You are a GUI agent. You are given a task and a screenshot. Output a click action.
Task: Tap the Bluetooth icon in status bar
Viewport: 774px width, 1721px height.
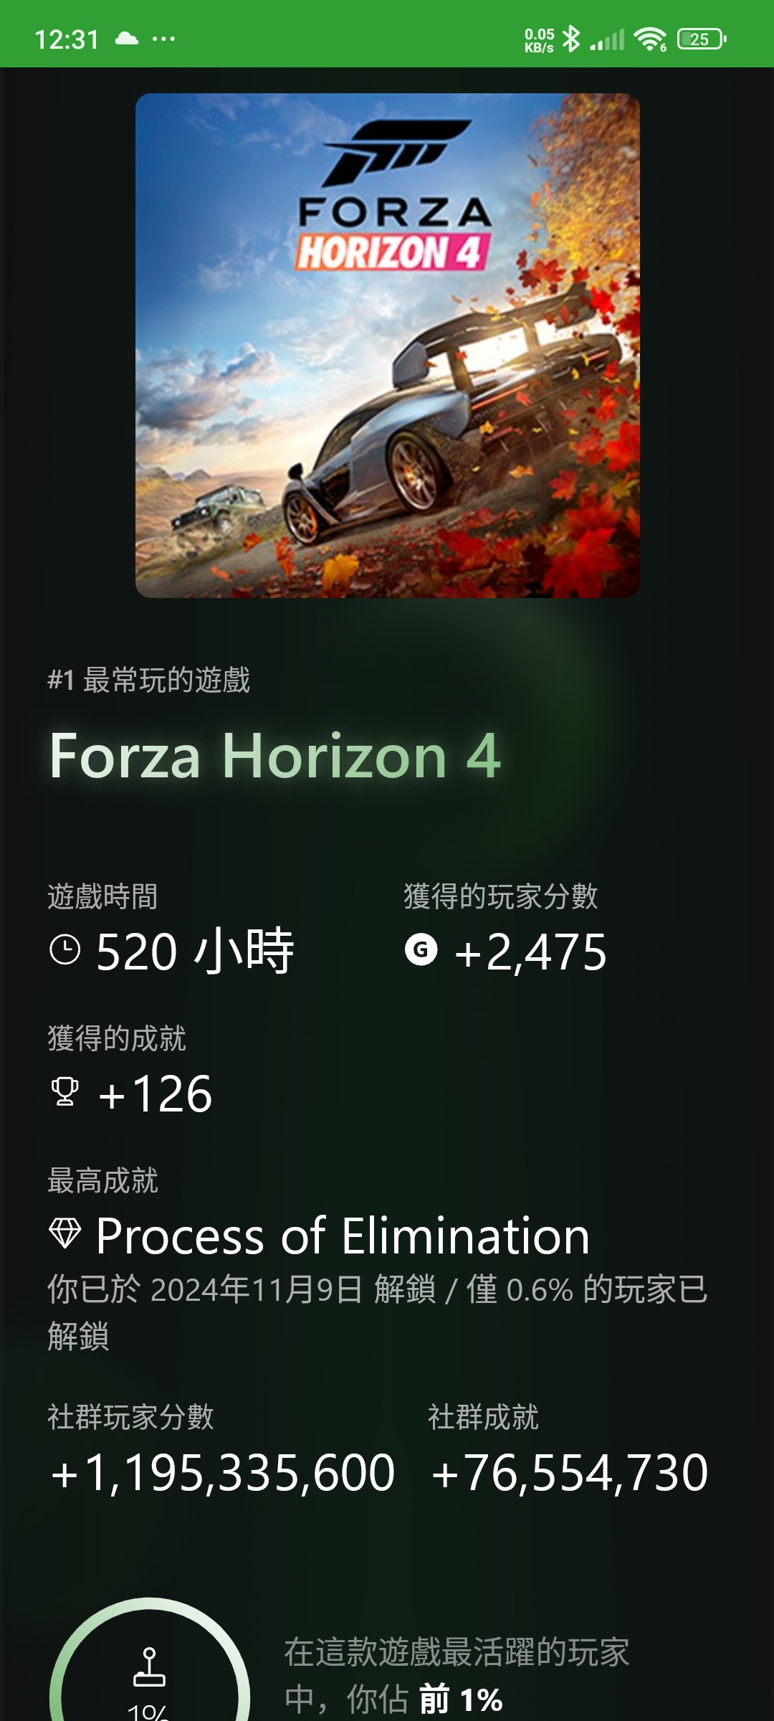571,39
